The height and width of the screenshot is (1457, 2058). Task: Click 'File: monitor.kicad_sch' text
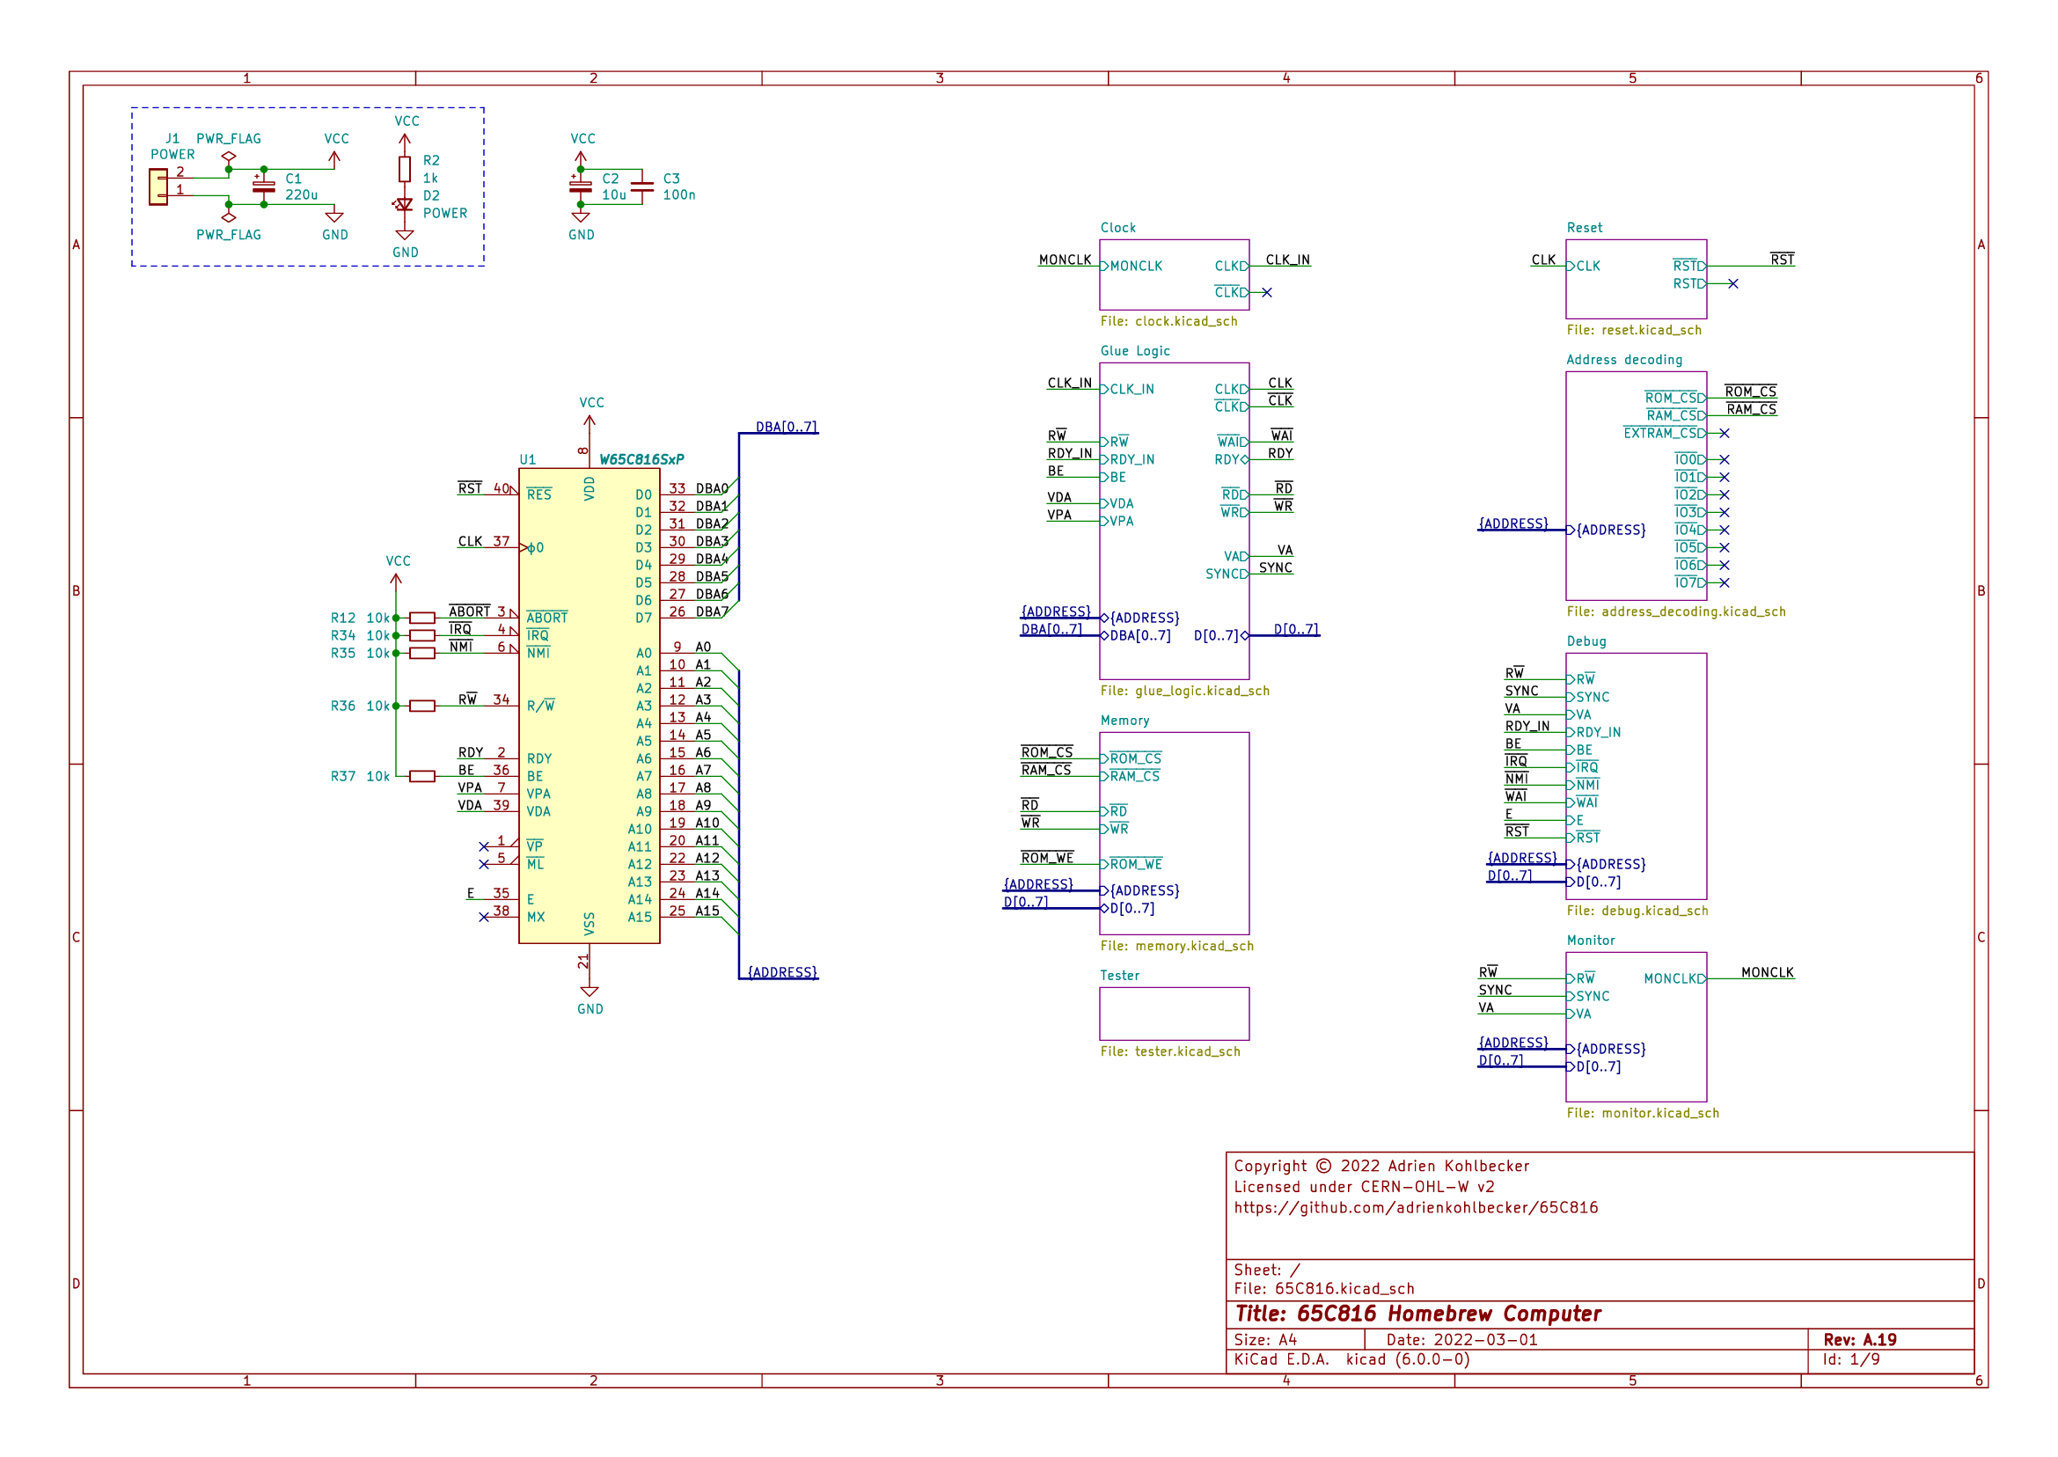pos(1642,1113)
